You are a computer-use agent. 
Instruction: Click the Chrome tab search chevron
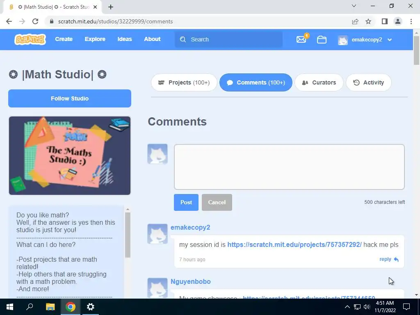tap(354, 6)
